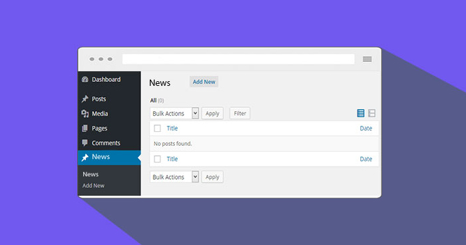Open the top Bulk Actions dropdown
The height and width of the screenshot is (245, 466).
(x=174, y=113)
